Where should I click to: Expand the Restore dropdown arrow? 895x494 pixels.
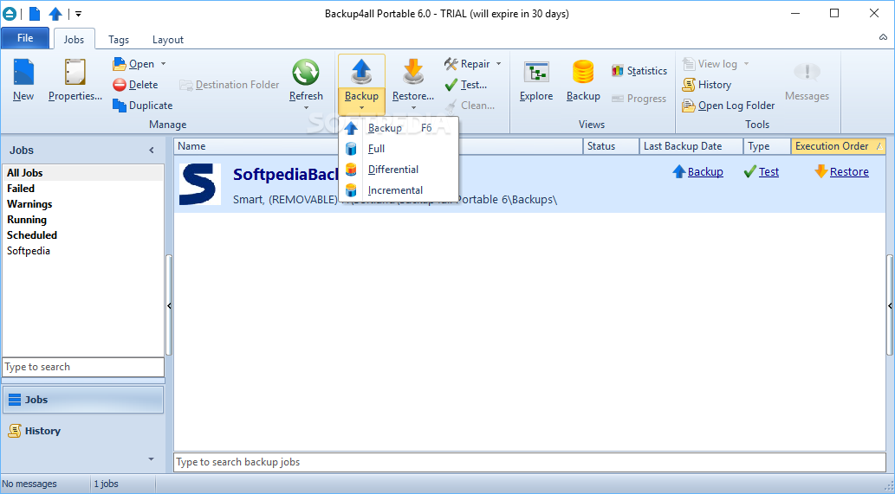[x=413, y=107]
